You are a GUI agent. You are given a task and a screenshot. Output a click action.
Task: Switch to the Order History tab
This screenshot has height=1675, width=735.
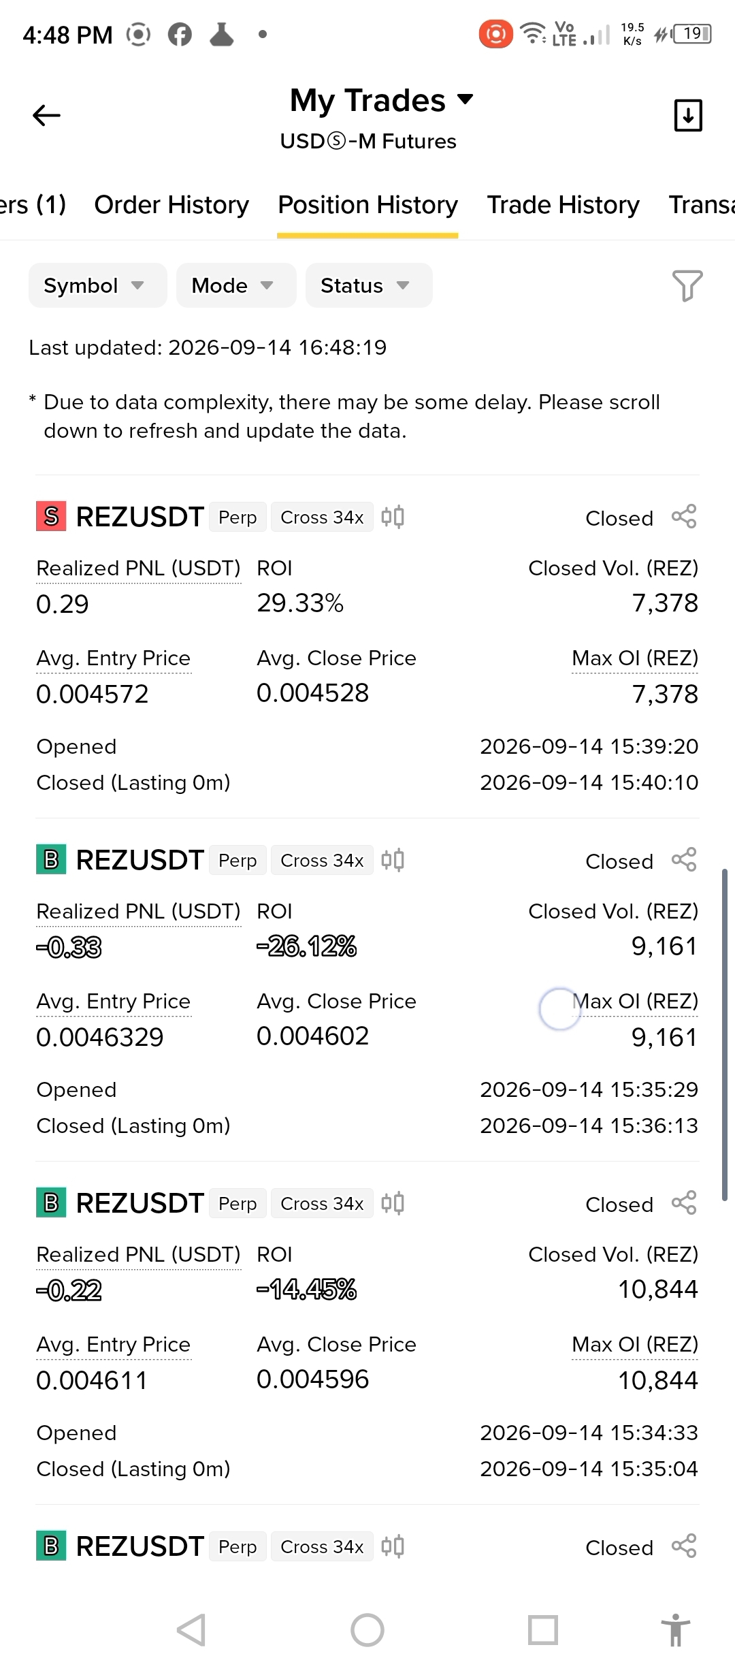tap(171, 205)
